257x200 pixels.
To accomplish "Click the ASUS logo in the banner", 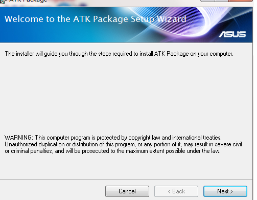I will point(232,34).
